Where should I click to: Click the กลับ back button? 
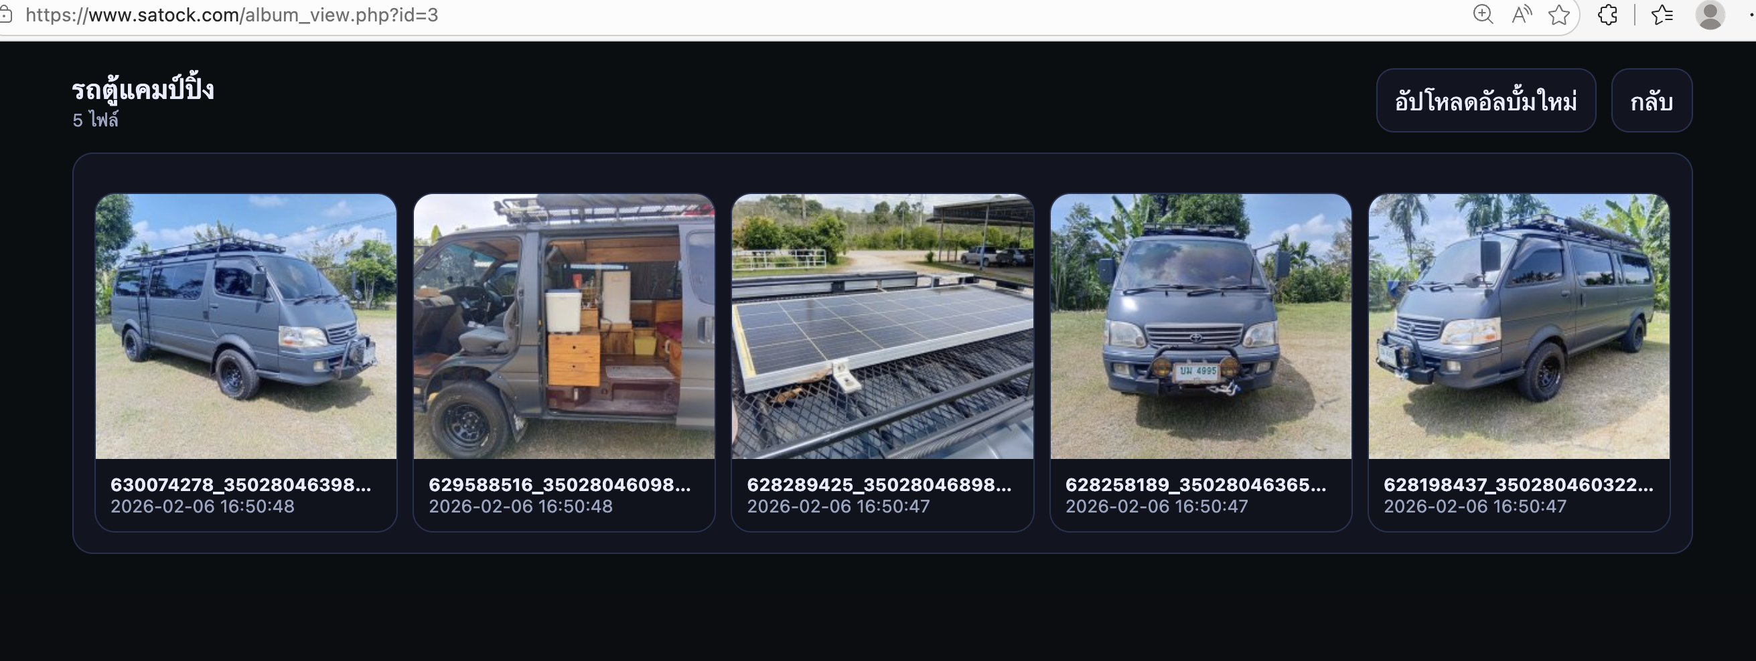tap(1652, 101)
